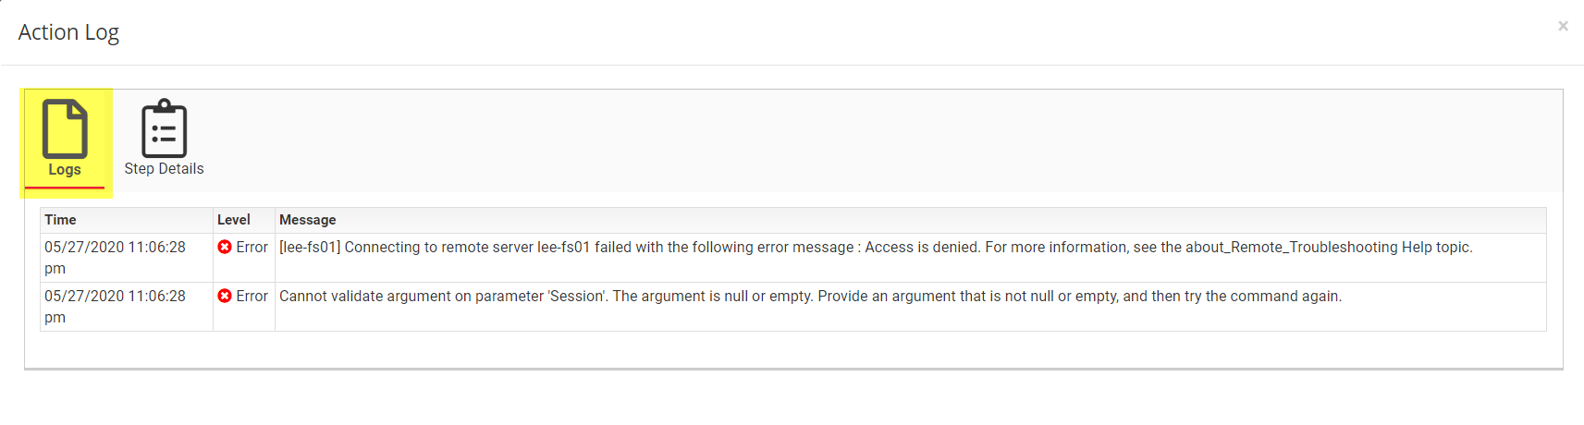Select the second row timestamp cell

coord(127,307)
